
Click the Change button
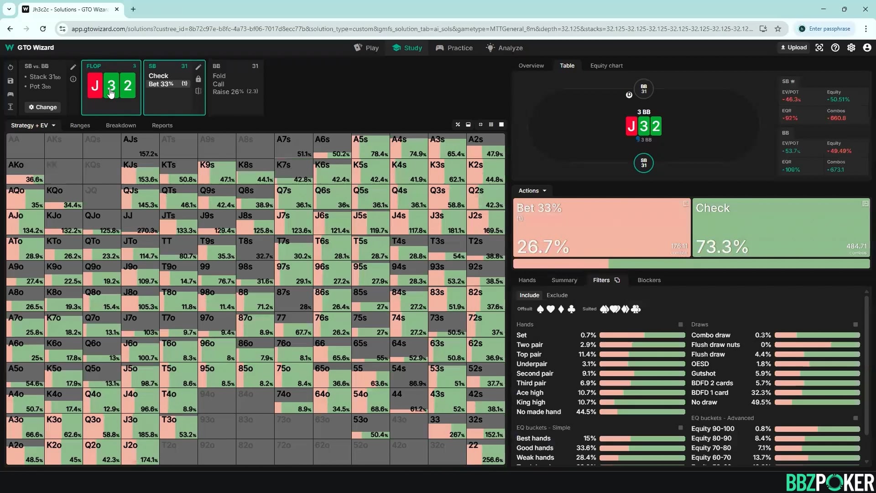click(x=43, y=107)
